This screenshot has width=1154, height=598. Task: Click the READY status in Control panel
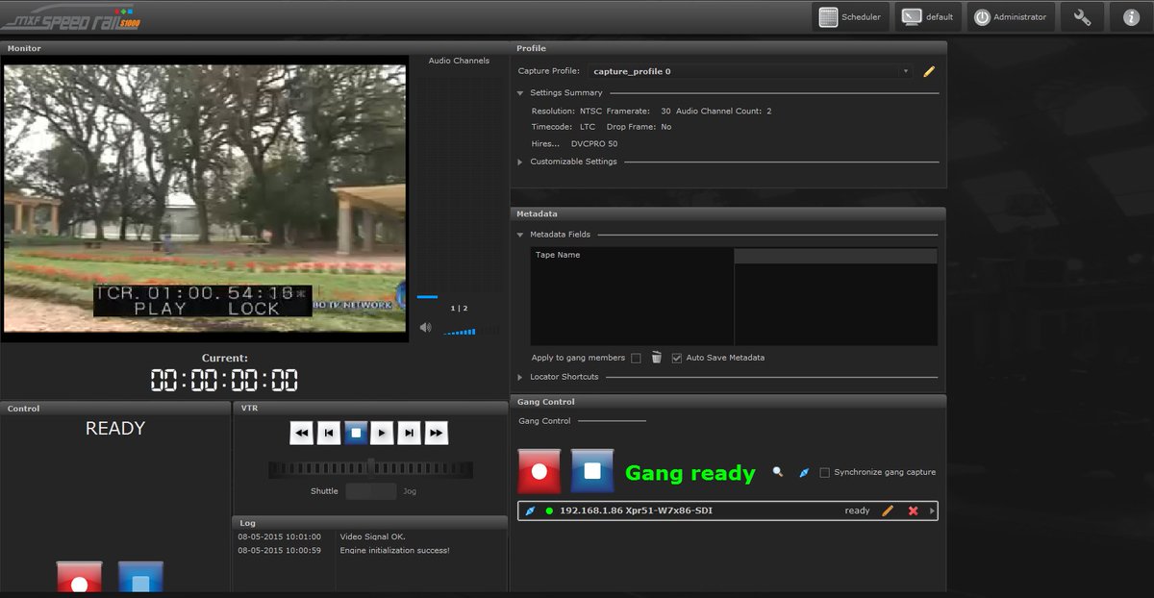tap(115, 429)
